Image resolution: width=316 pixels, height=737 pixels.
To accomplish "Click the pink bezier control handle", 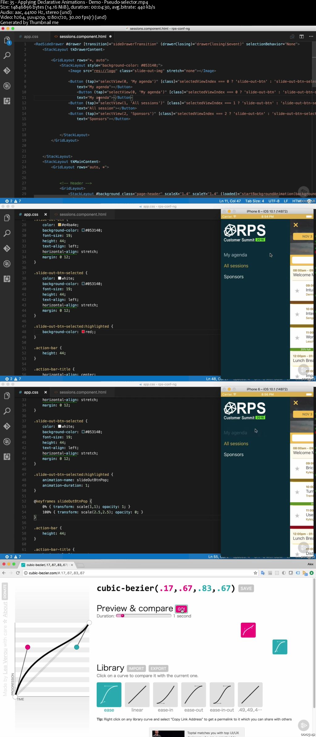I will point(28,647).
